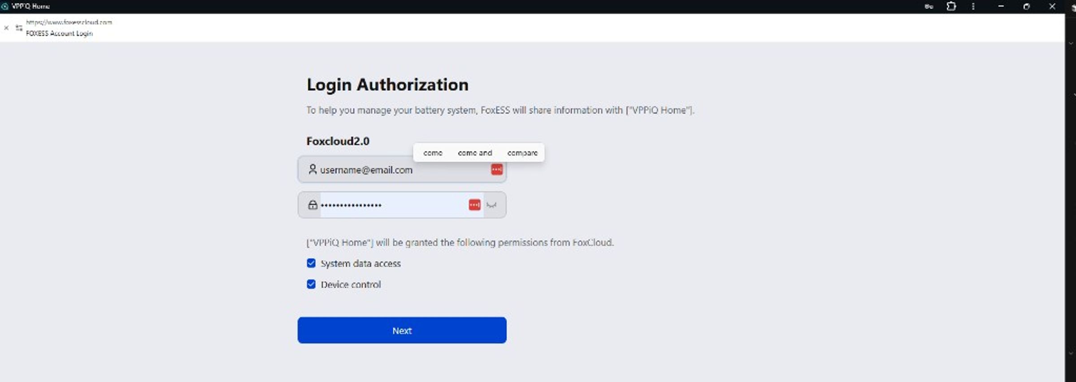1076x382 pixels.
Task: Click the VPPiQ Home app logo
Action: pos(5,6)
